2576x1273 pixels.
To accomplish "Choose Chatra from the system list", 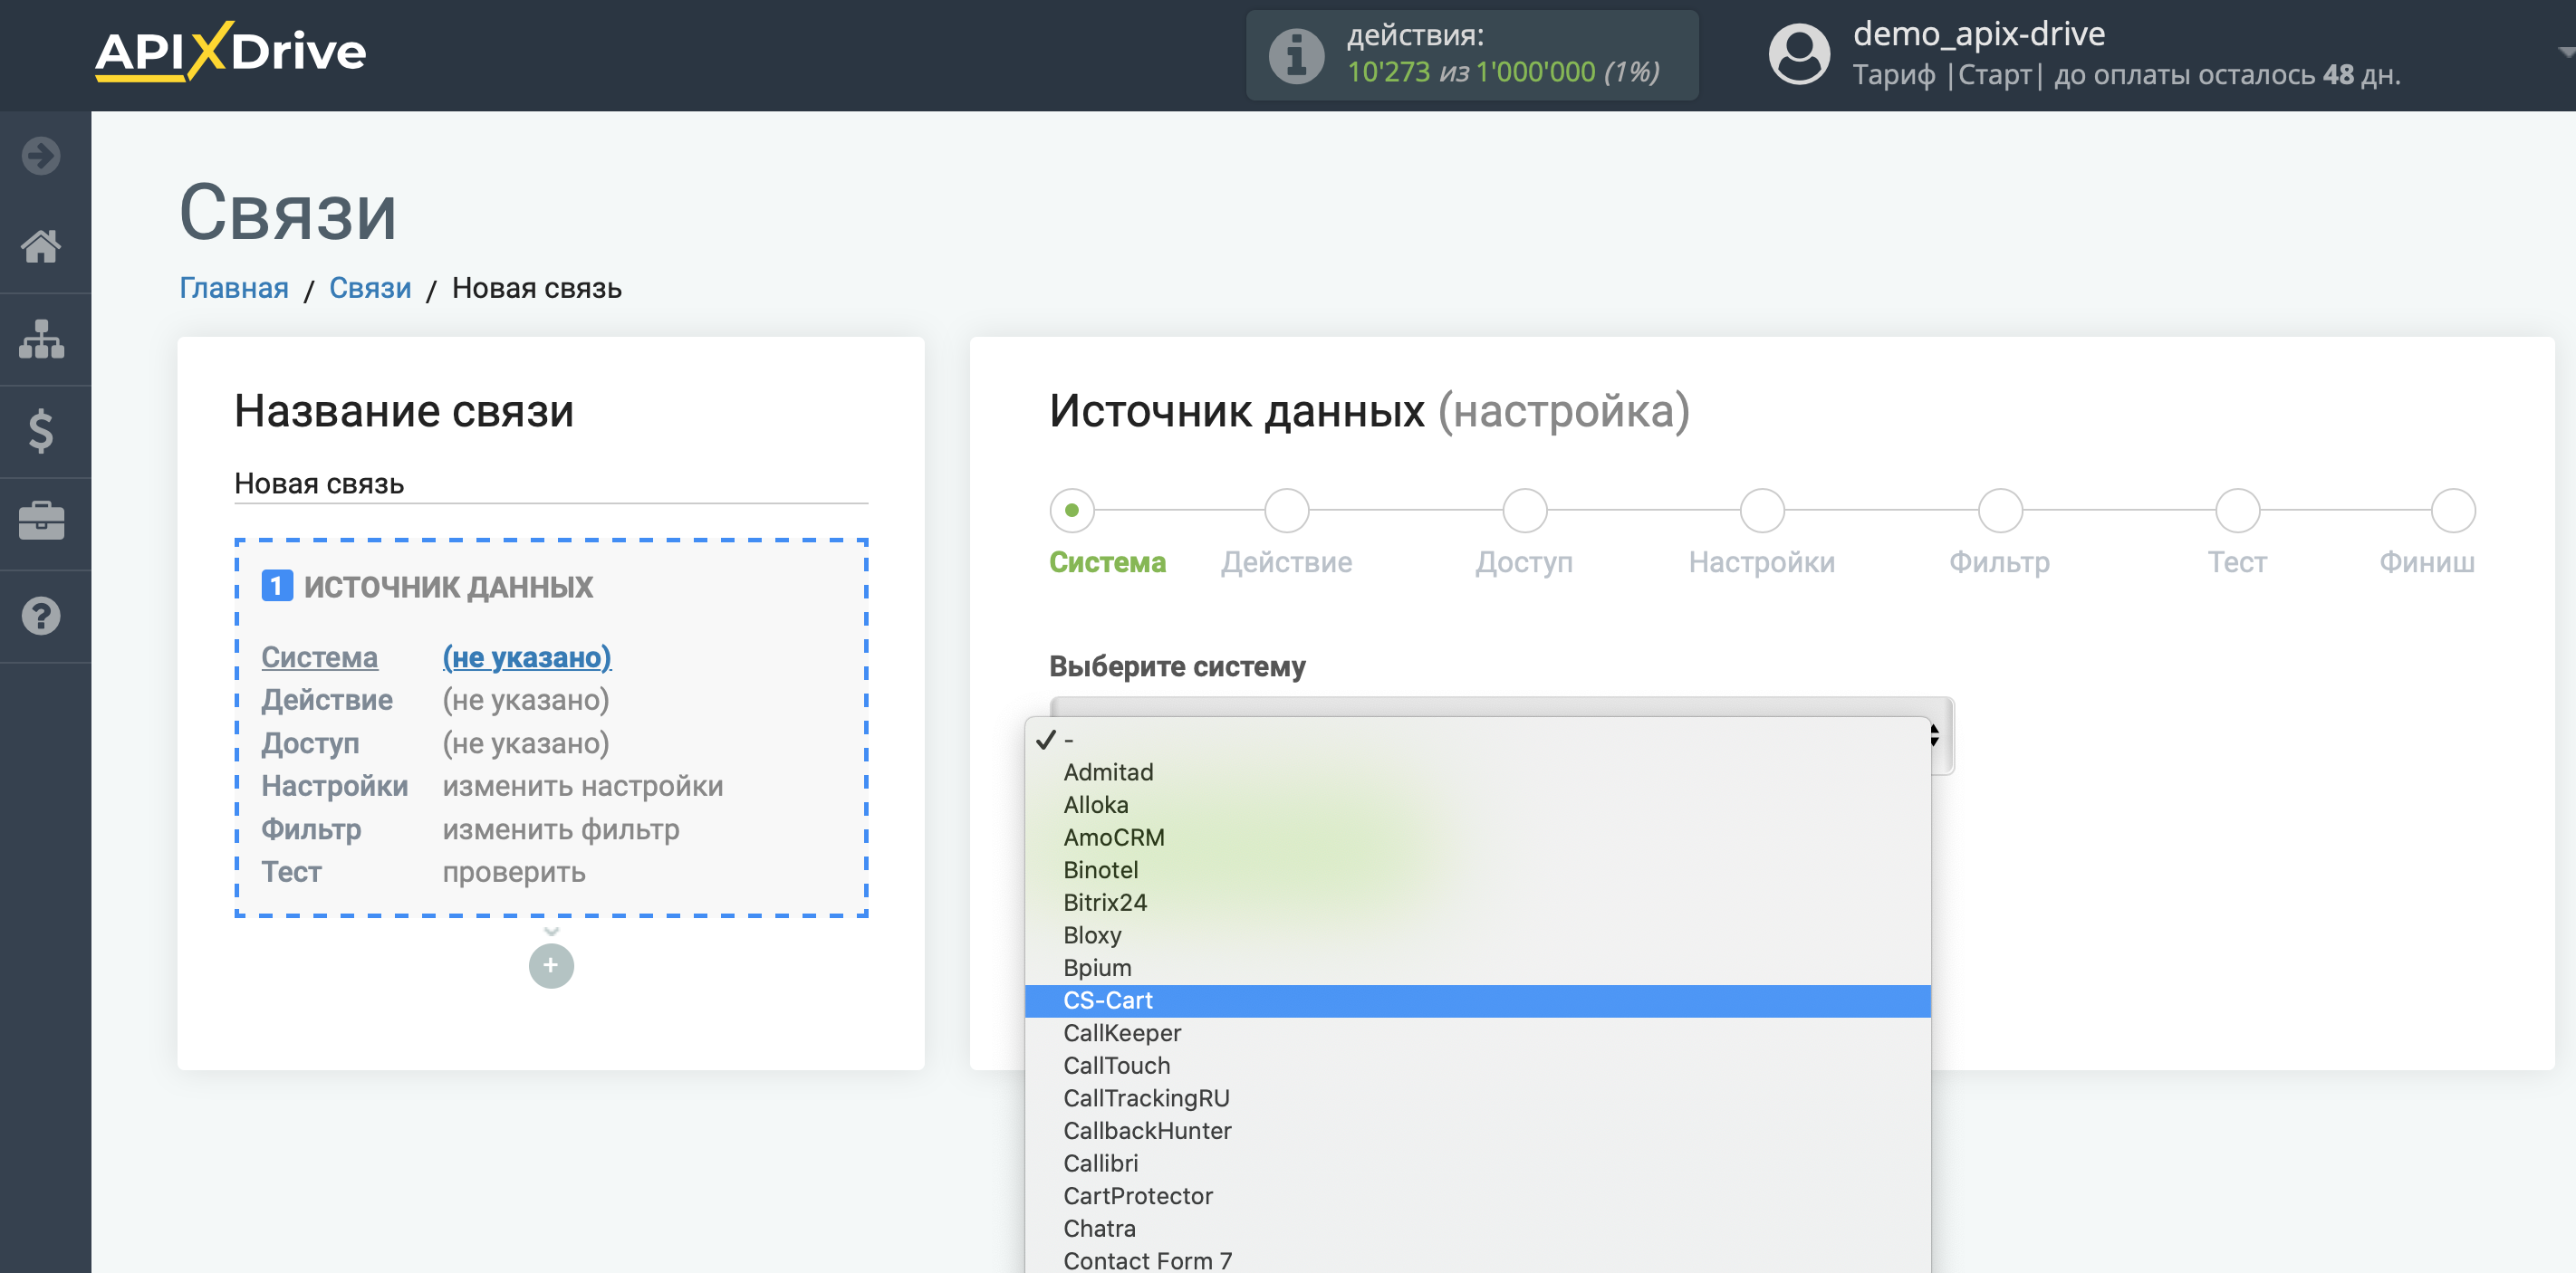I will pos(1478,1229).
